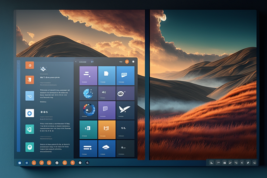Open the blue tile with the ticket card icon

click(x=125, y=76)
